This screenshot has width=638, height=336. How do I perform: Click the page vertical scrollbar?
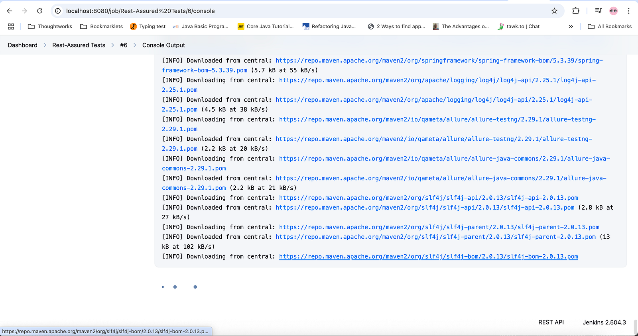636,328
